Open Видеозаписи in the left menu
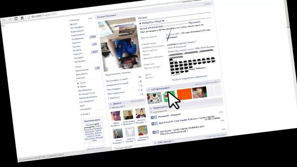The width and height of the screenshot is (297, 167). (x=77, y=31)
